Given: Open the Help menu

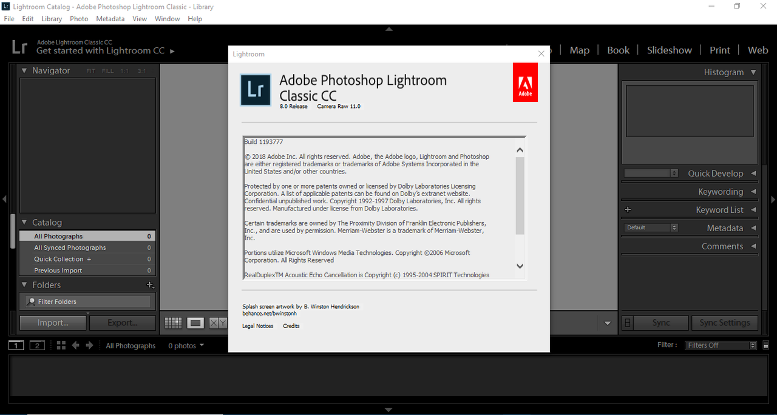Looking at the screenshot, I should click(x=195, y=19).
